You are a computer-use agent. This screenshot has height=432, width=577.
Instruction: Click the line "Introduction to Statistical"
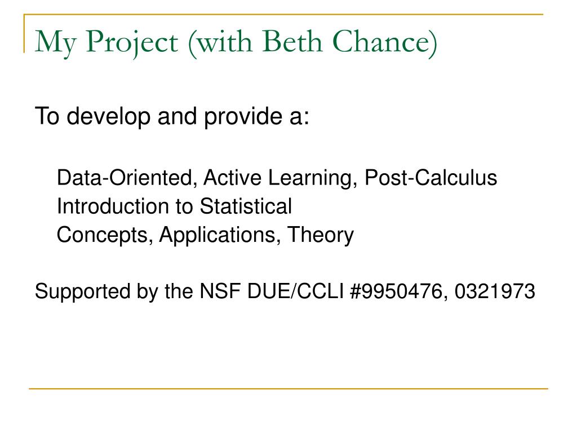pos(175,206)
